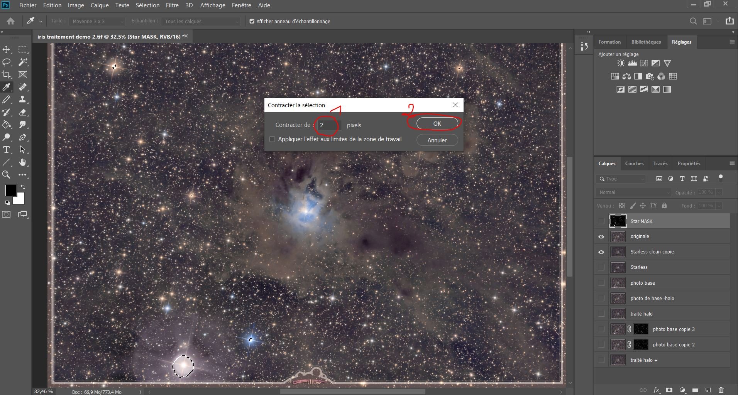
Task: Select the Move tool
Action: coord(7,49)
